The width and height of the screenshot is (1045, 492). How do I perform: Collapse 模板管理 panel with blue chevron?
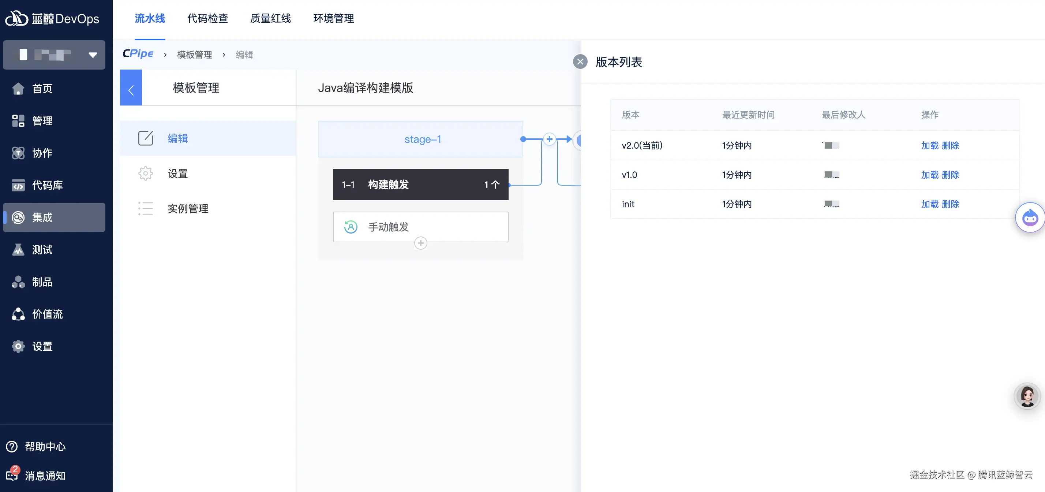pyautogui.click(x=131, y=88)
